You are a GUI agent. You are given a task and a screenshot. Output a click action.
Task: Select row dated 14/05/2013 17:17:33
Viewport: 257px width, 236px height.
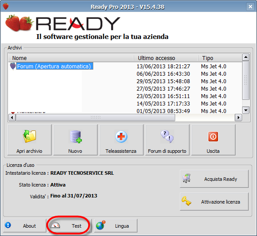tap(125, 103)
